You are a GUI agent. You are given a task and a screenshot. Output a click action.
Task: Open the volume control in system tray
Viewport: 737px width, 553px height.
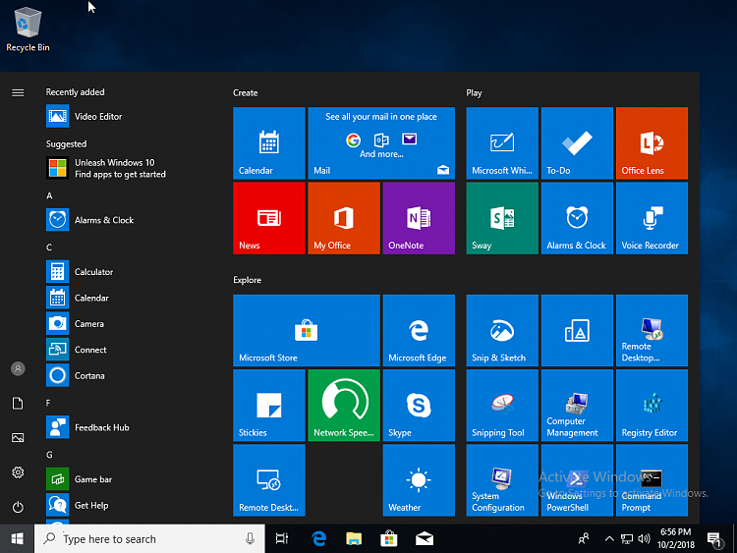point(644,539)
